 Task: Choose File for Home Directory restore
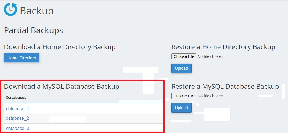tap(184, 56)
